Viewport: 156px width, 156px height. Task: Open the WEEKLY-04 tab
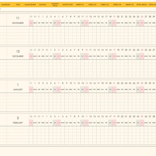(117, 5)
